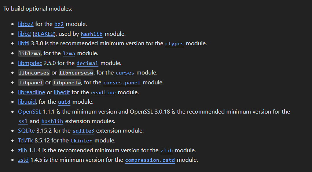Open the libbz2 link
The width and height of the screenshot is (312, 172).
click(26, 24)
